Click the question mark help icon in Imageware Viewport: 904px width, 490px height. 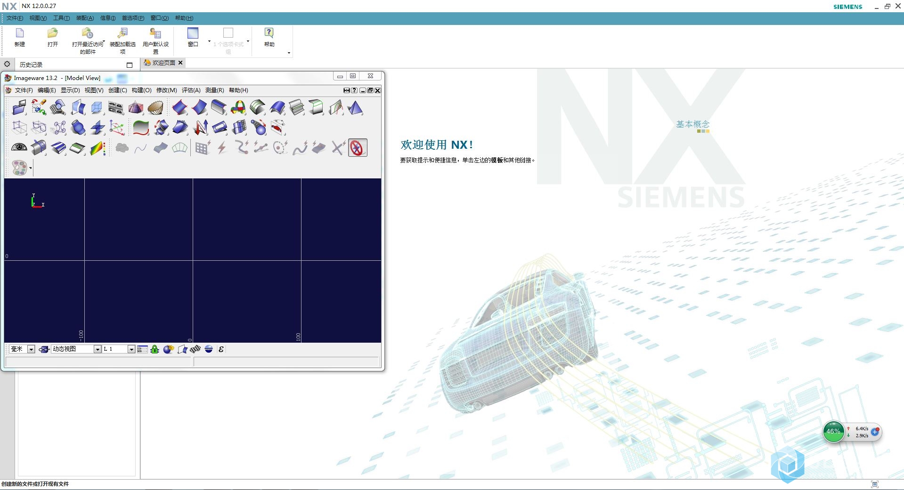coord(354,90)
